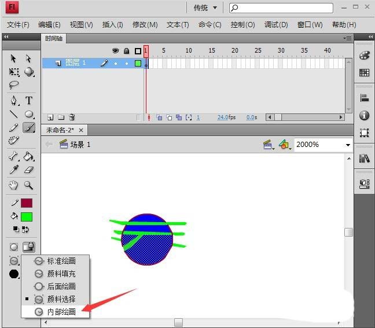Enable onion skin outlines
The width and height of the screenshot is (375, 328).
pyautogui.click(x=169, y=117)
